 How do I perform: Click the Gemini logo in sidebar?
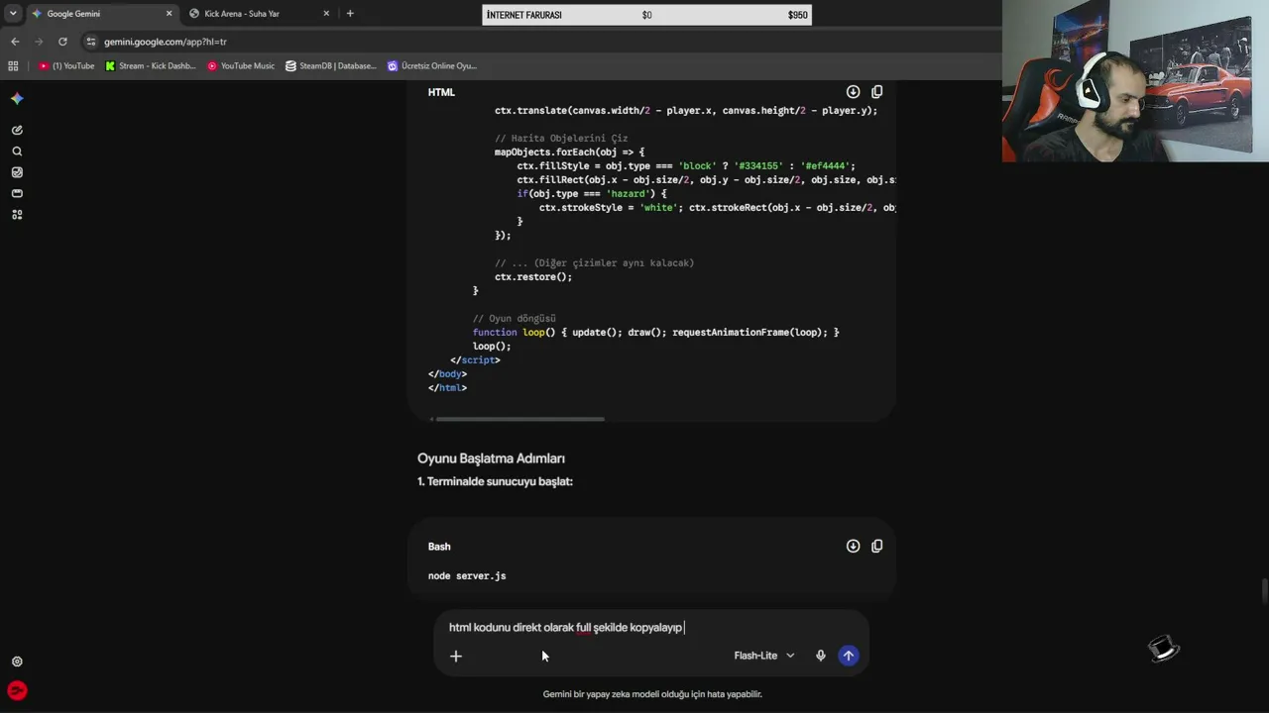pos(17,98)
